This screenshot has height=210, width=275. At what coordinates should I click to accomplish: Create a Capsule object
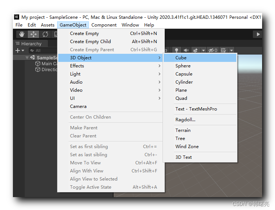coord(200,74)
